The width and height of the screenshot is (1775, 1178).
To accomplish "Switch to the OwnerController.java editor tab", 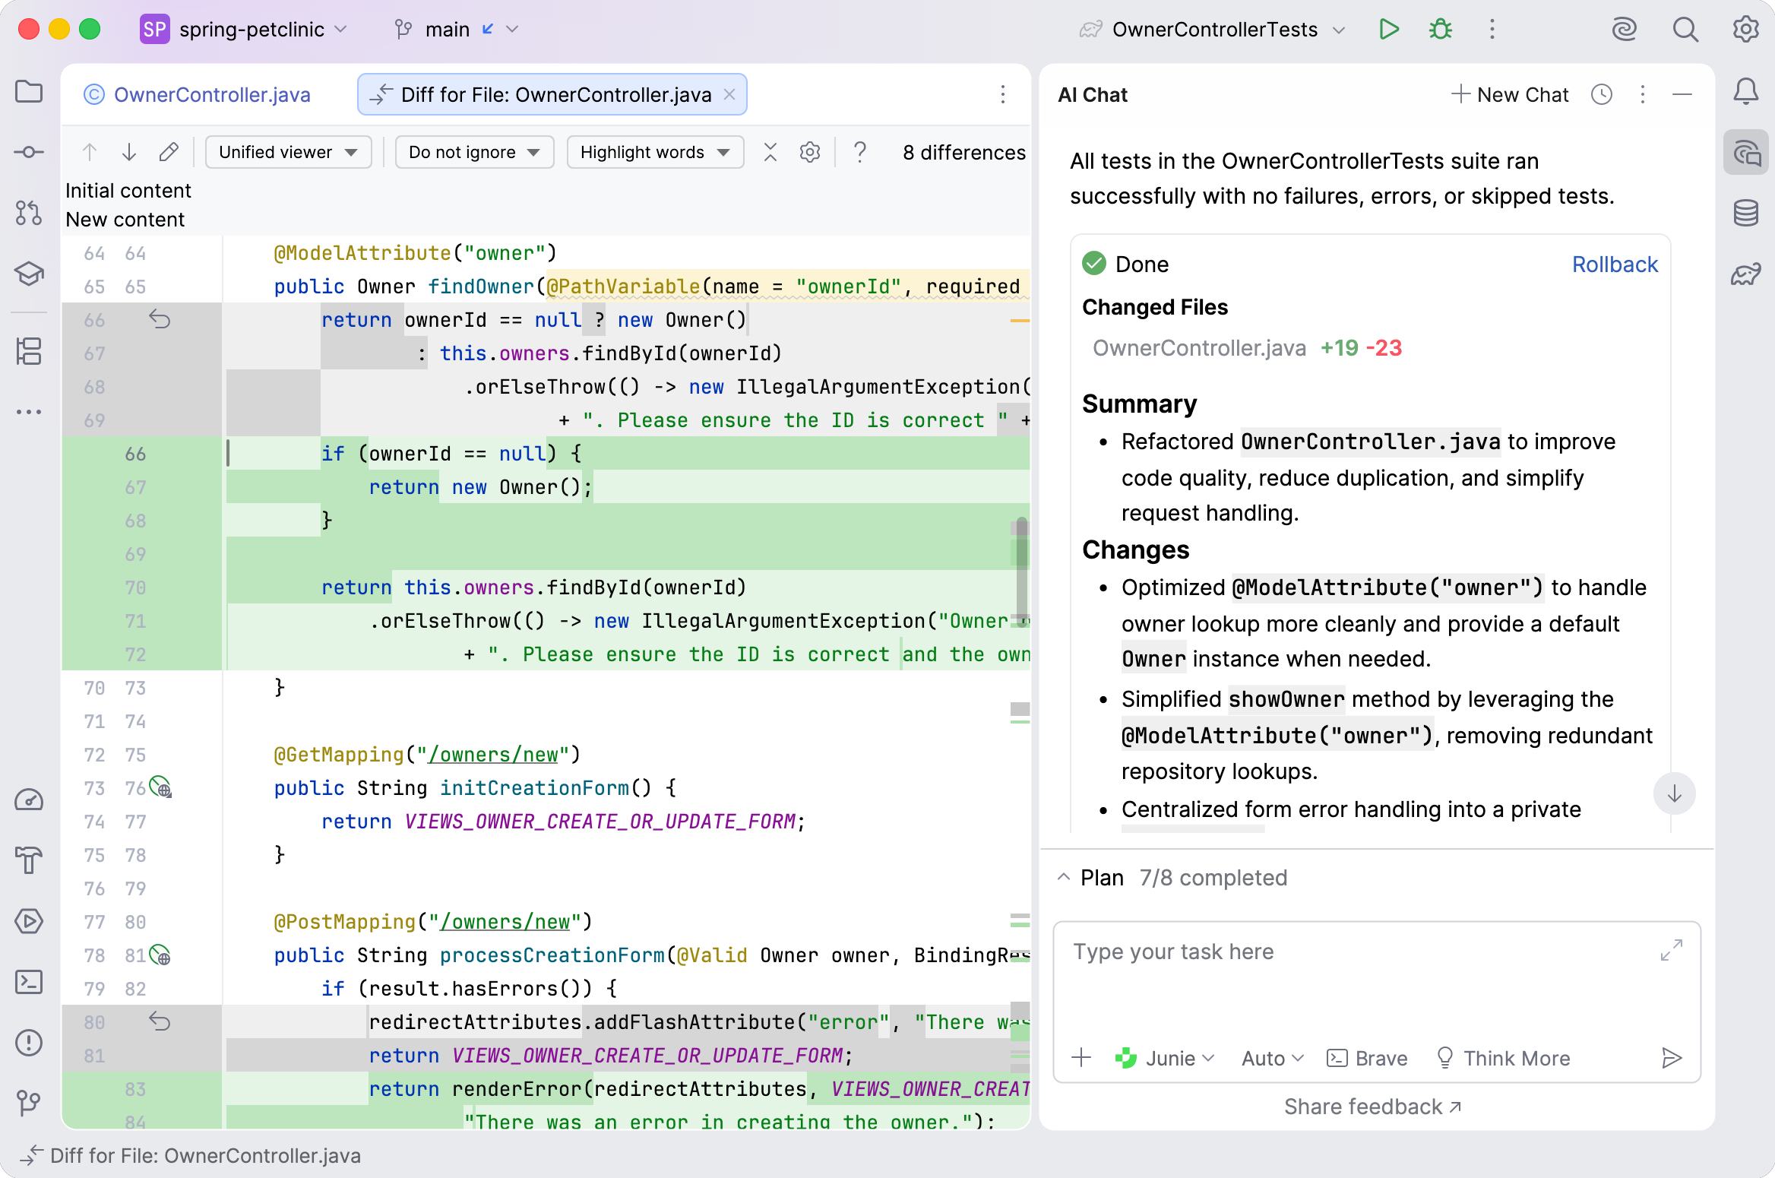I will pos(211,94).
